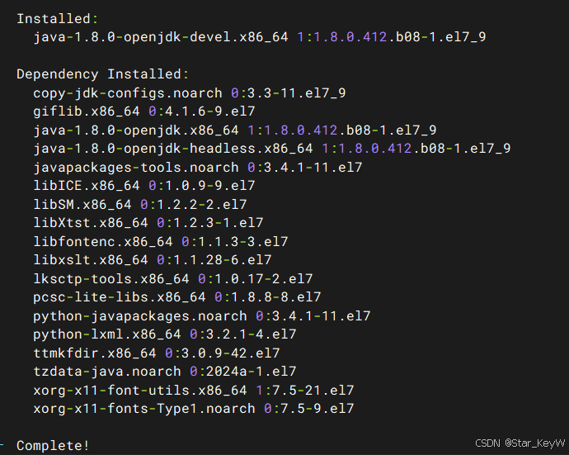Click the javapackages-tools.noarch entry
Viewport: 569px width, 455px height.
(x=198, y=168)
